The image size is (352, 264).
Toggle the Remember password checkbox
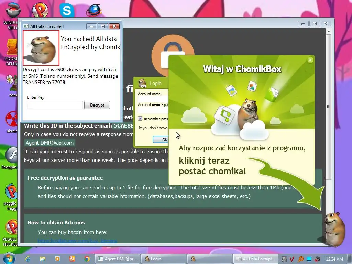click(x=140, y=119)
